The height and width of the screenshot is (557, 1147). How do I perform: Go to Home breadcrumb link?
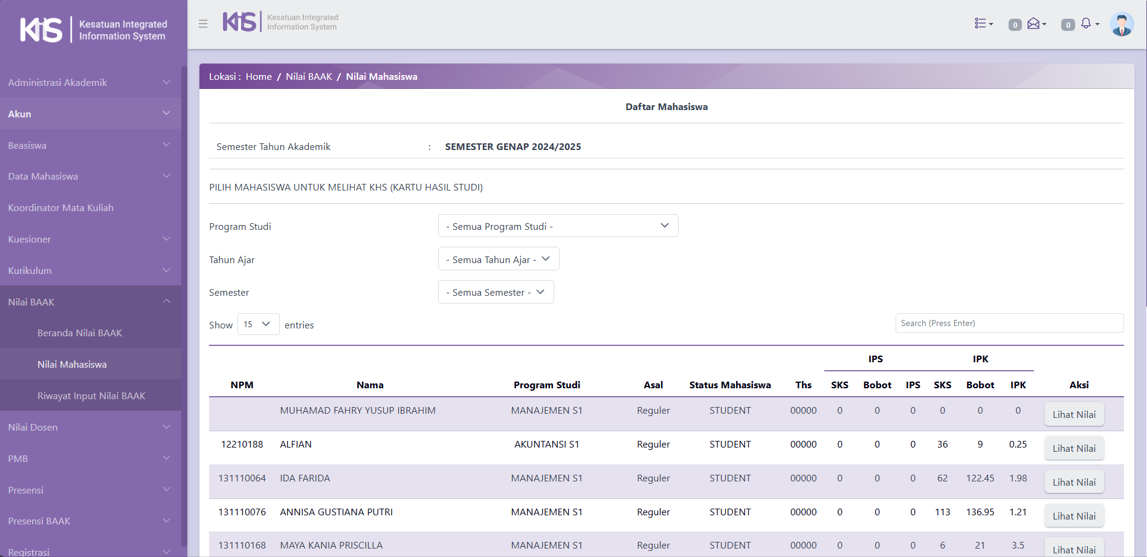259,77
